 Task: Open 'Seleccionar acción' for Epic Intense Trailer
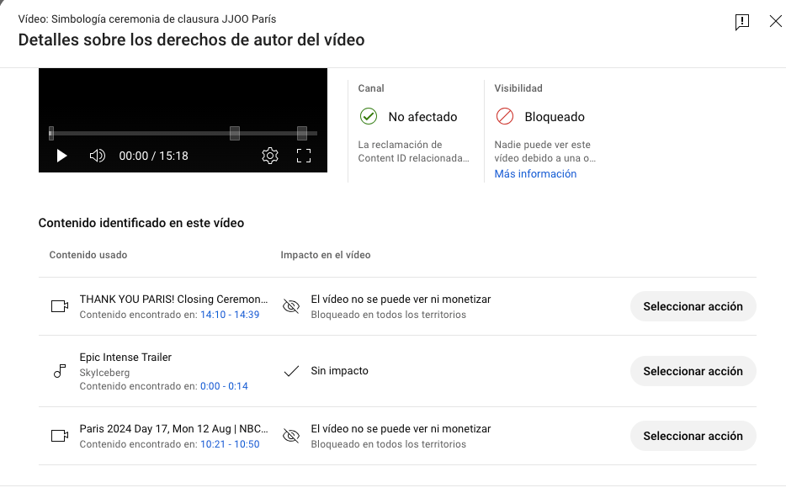693,371
